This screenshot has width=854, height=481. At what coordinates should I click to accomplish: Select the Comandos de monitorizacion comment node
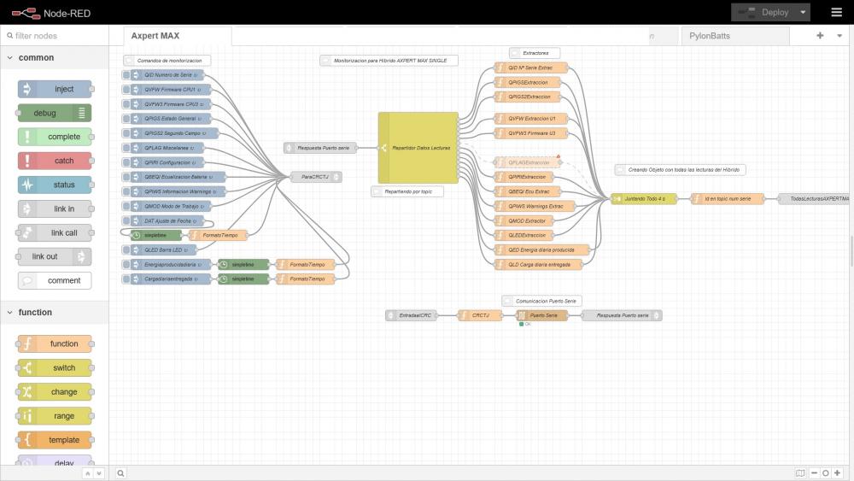[167, 61]
